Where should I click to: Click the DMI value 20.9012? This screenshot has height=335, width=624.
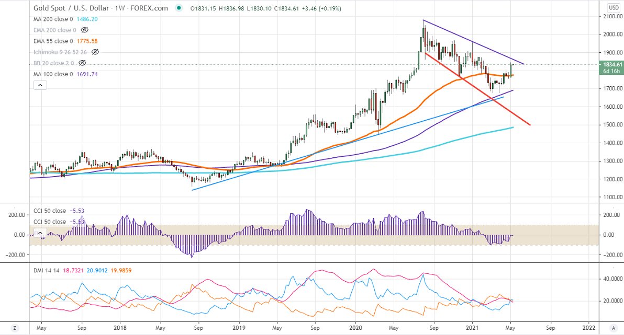[97, 270]
